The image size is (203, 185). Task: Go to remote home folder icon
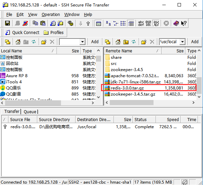click(118, 42)
